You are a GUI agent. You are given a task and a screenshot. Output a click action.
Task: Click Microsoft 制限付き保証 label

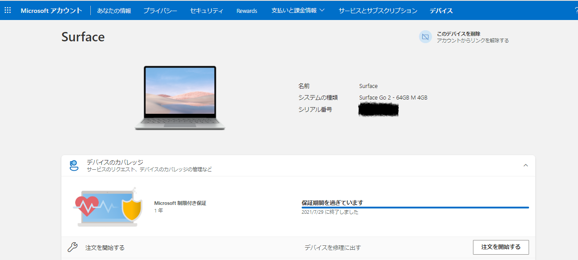click(180, 203)
